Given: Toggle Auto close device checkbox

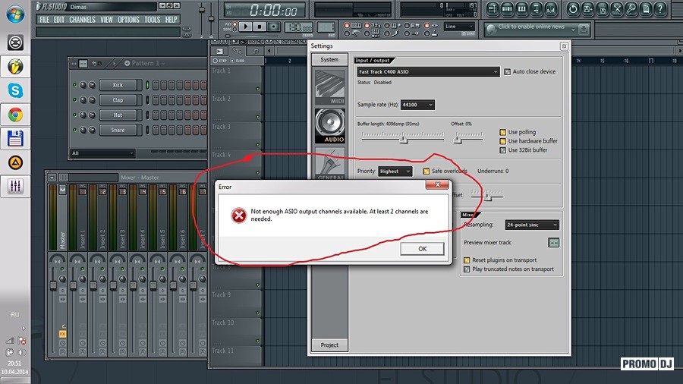Looking at the screenshot, I should 508,72.
